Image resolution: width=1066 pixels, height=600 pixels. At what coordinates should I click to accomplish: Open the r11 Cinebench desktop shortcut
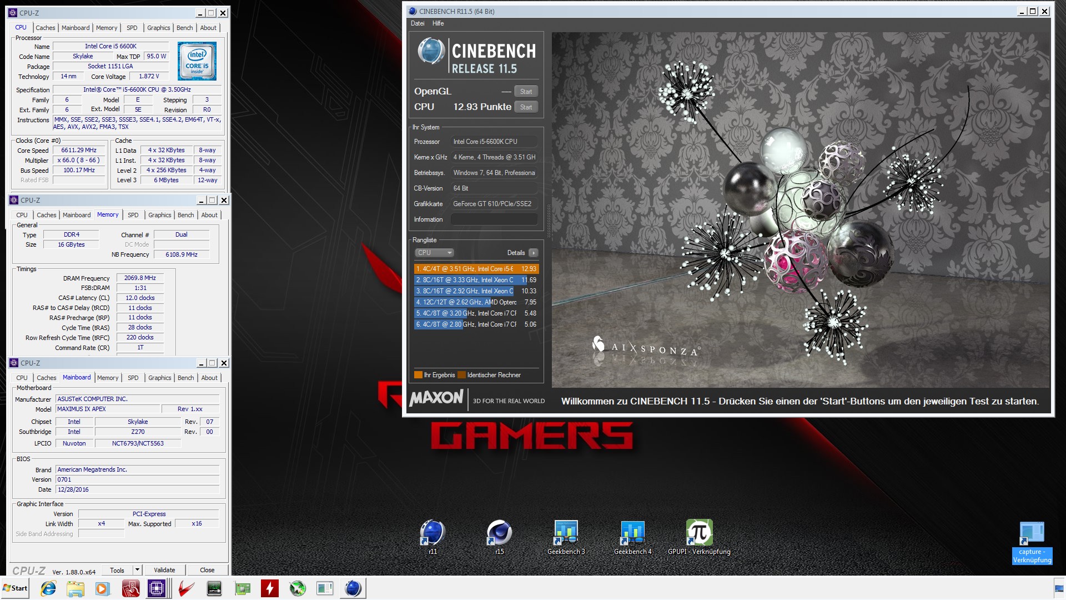tap(433, 536)
